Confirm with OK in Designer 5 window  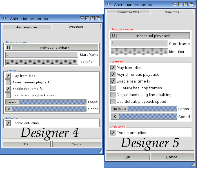click(128, 157)
